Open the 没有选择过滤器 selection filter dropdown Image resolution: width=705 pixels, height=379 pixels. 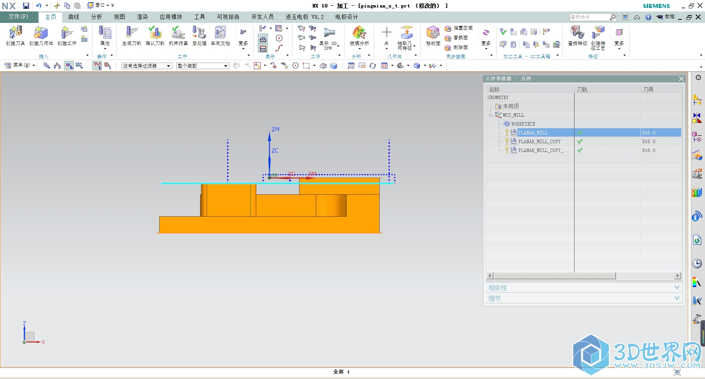pyautogui.click(x=147, y=66)
